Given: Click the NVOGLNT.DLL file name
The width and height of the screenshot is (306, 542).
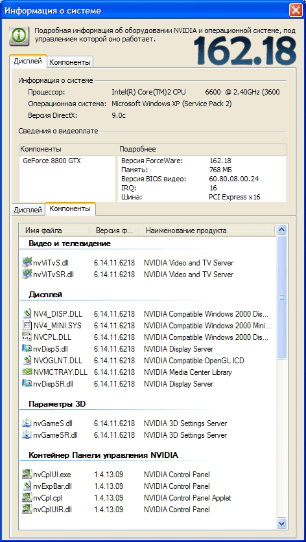Looking at the screenshot, I should pos(58,361).
